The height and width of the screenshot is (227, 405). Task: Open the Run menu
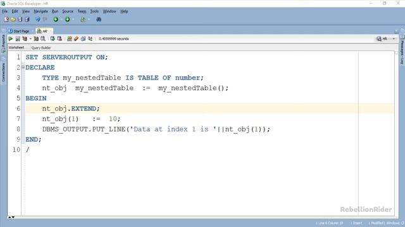pos(55,11)
